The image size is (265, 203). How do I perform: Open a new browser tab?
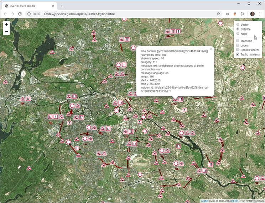point(62,6)
